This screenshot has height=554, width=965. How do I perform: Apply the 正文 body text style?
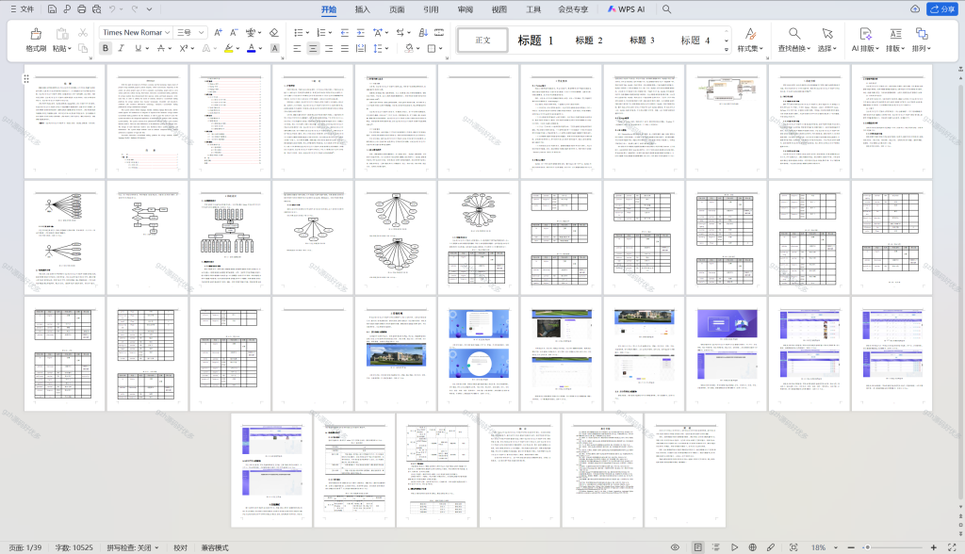pyautogui.click(x=483, y=40)
